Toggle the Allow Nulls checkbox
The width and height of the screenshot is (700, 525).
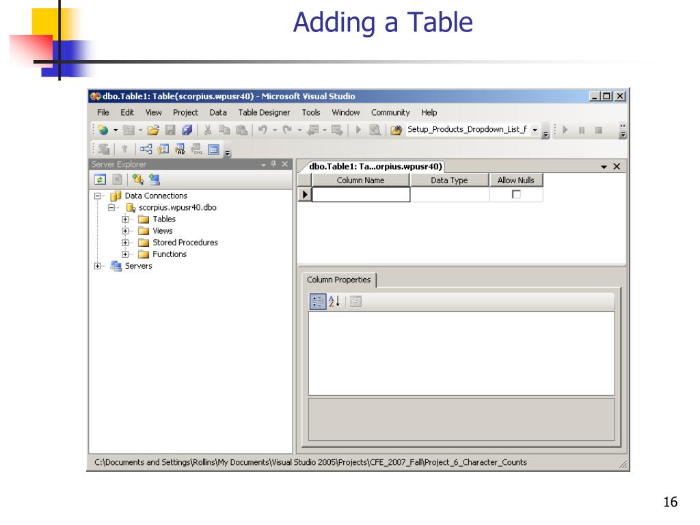(517, 194)
